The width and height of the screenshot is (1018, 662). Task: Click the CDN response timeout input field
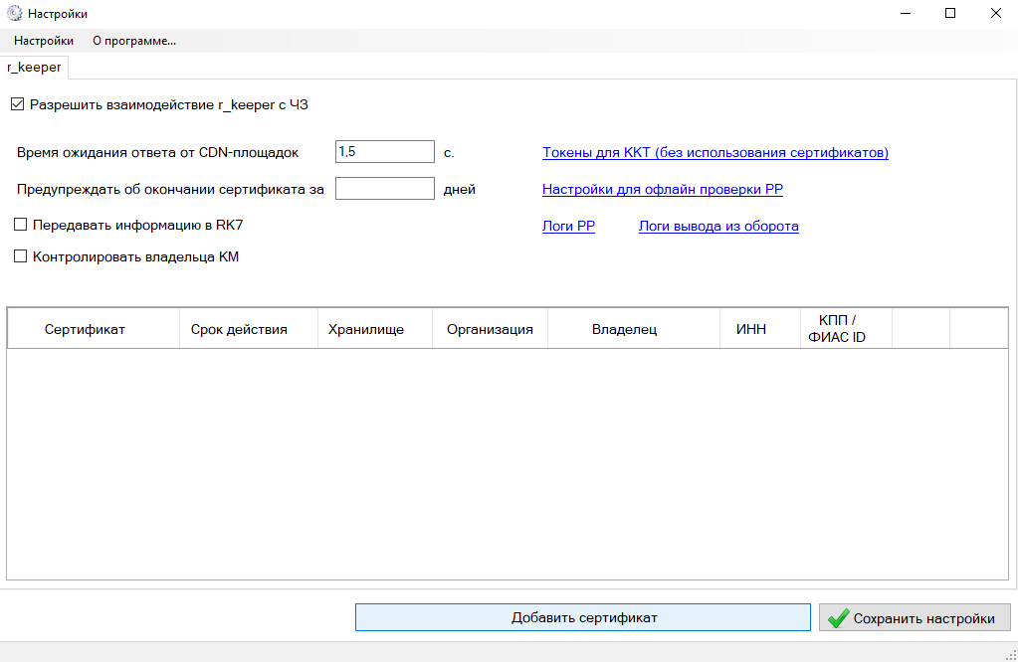[x=384, y=151]
